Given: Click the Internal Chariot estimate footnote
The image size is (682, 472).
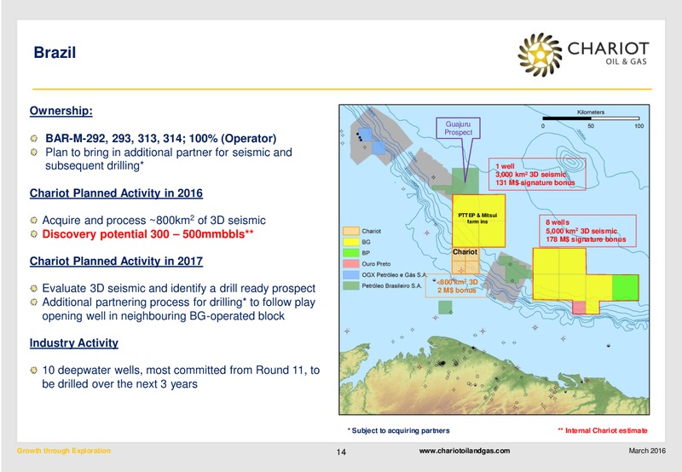Looking at the screenshot, I should click(x=603, y=431).
